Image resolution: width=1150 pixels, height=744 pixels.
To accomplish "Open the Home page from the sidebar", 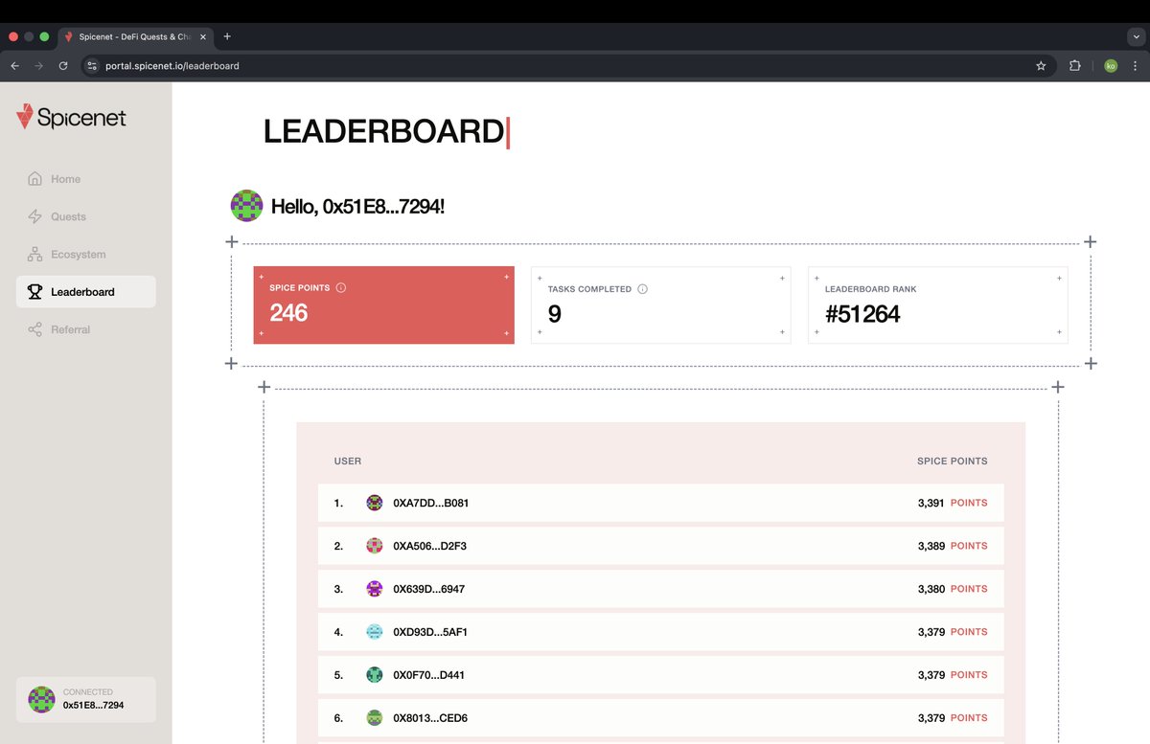I will 86,179.
